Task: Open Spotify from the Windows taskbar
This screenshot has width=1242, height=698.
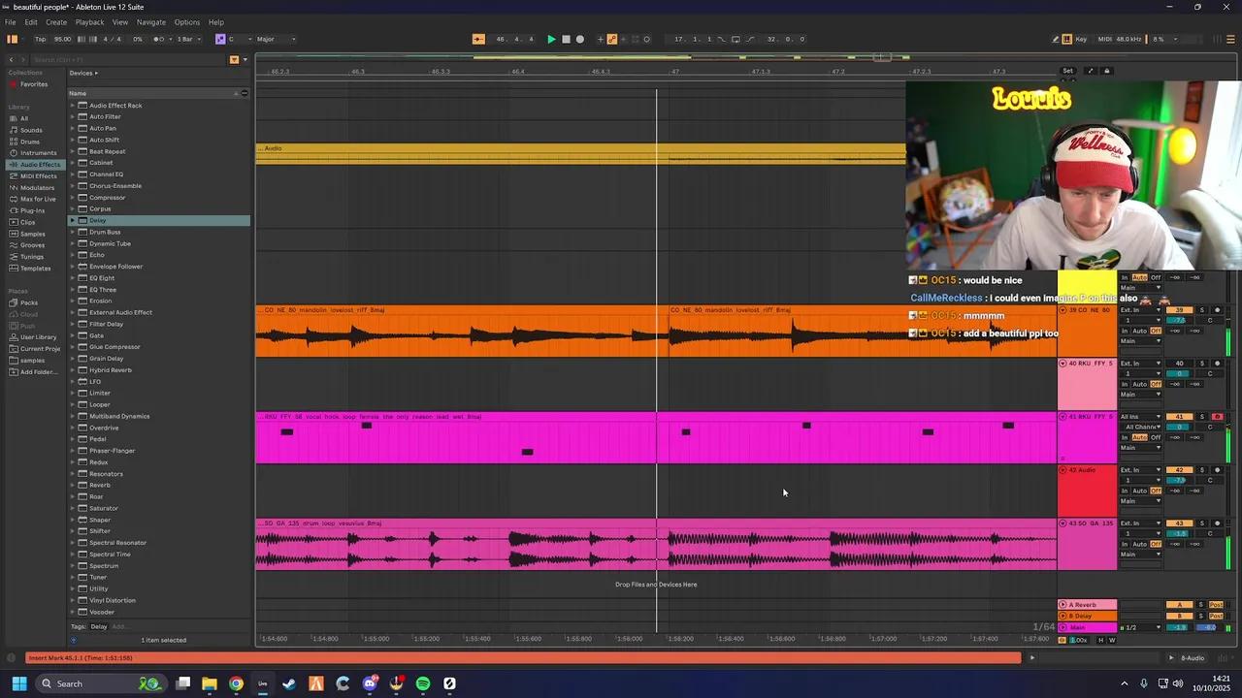Action: (x=423, y=683)
